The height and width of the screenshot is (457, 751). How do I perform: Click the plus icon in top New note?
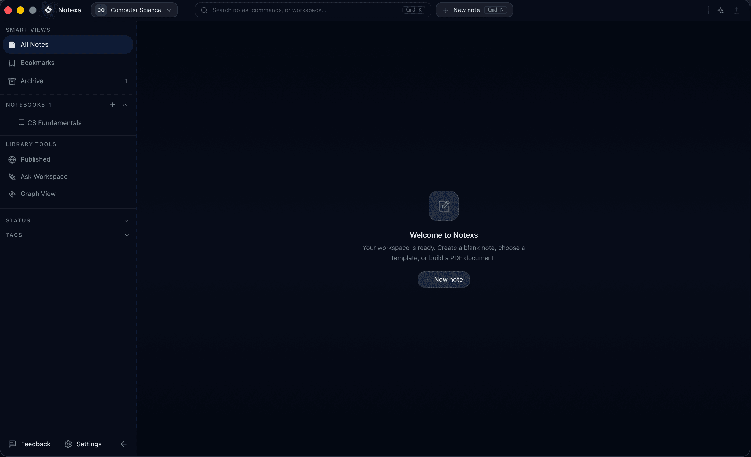pyautogui.click(x=445, y=10)
